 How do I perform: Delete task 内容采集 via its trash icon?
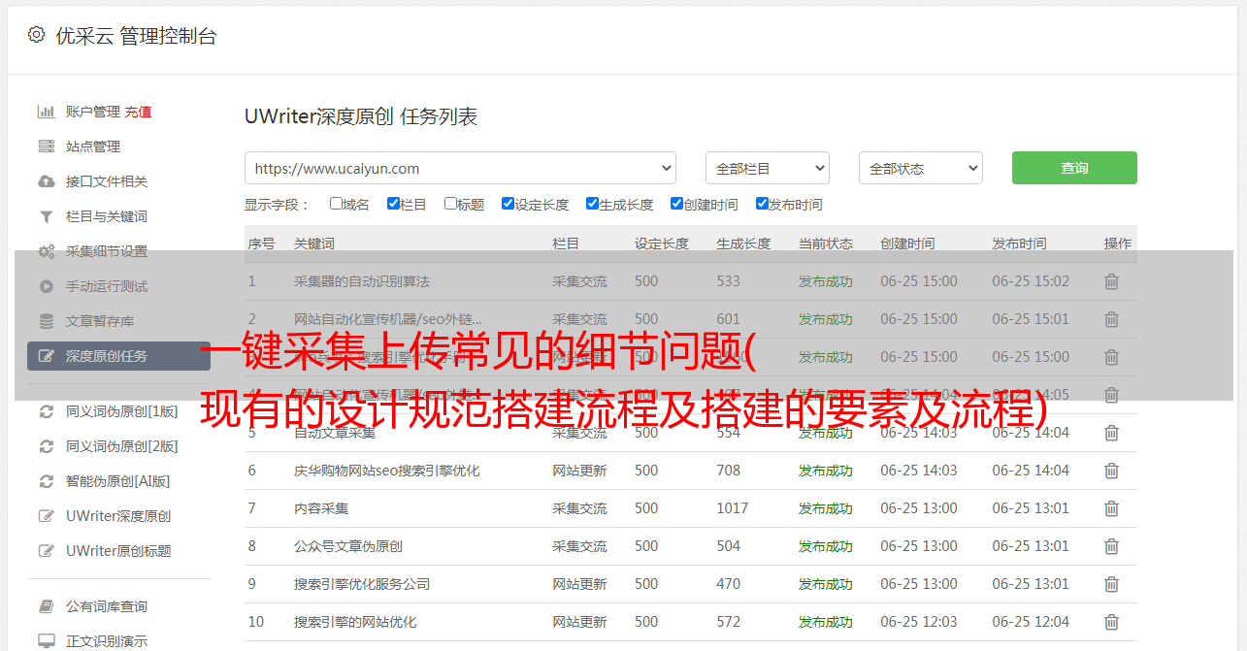click(1112, 508)
